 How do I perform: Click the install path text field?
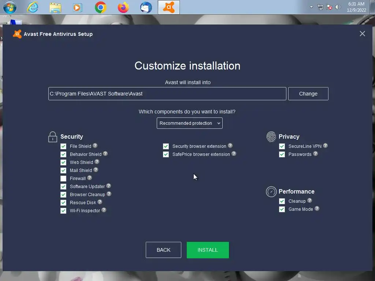tap(167, 94)
